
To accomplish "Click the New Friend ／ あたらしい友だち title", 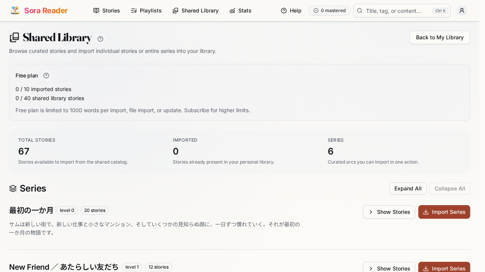I will (x=64, y=267).
